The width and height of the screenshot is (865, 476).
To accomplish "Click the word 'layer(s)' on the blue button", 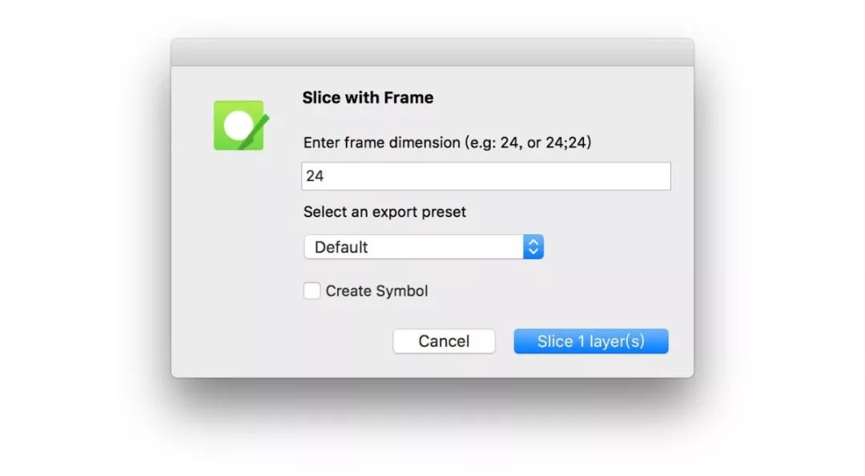I will (617, 341).
